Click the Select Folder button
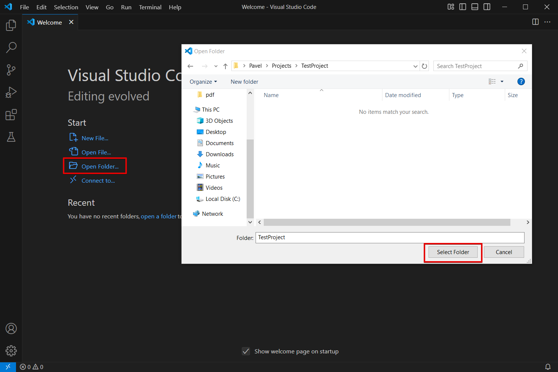 [452, 252]
